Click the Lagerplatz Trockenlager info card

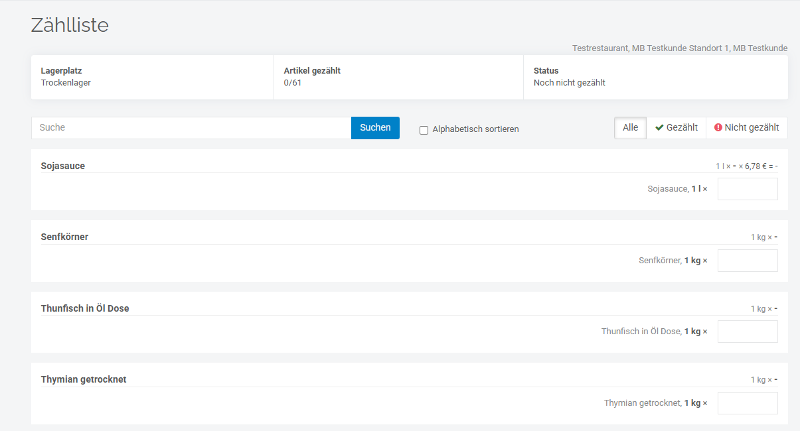[152, 77]
